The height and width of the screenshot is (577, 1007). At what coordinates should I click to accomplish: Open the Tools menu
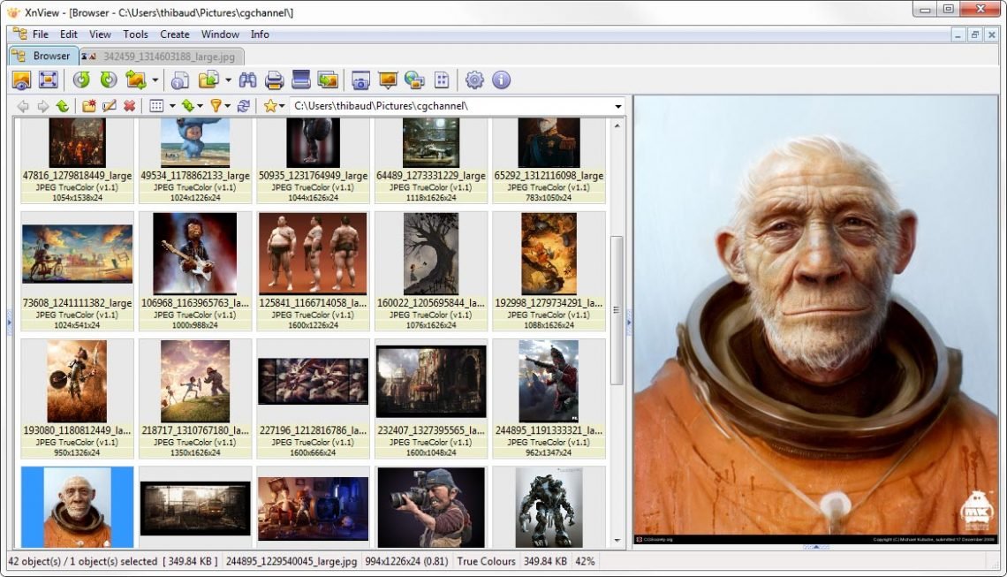tap(134, 34)
